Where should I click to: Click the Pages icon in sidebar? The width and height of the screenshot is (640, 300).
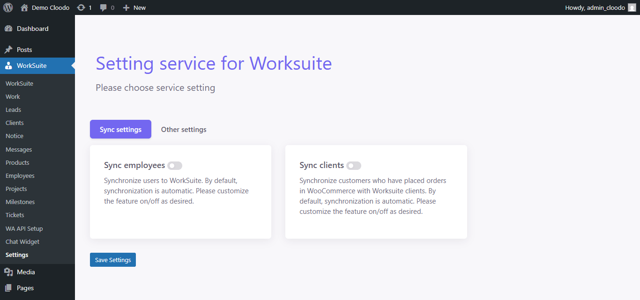click(x=8, y=288)
